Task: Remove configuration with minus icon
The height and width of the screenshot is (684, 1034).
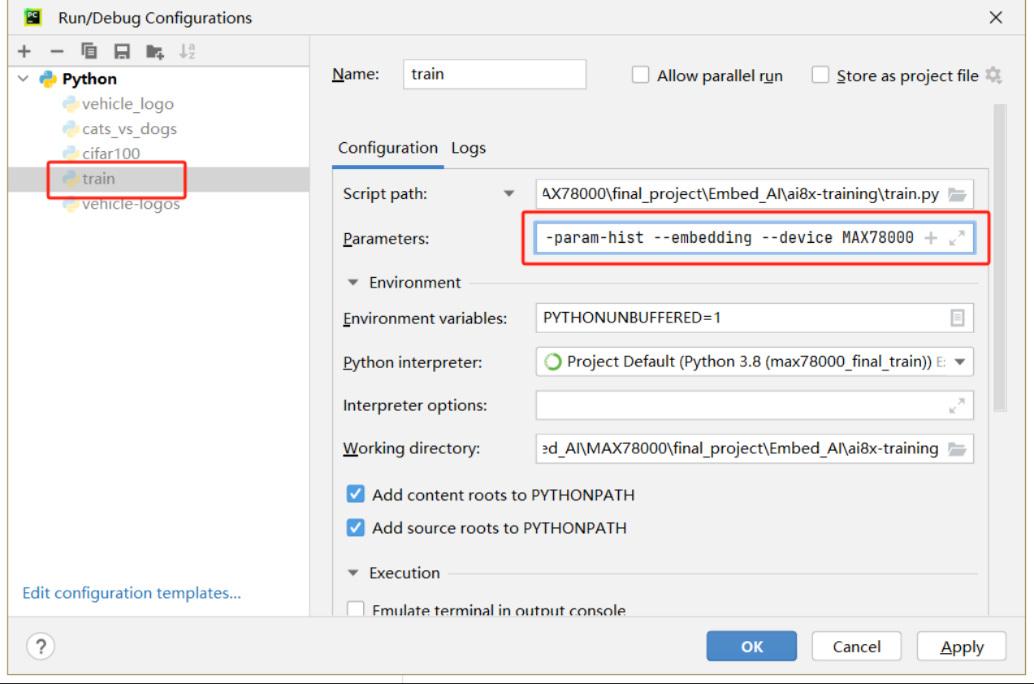Action: [x=57, y=52]
